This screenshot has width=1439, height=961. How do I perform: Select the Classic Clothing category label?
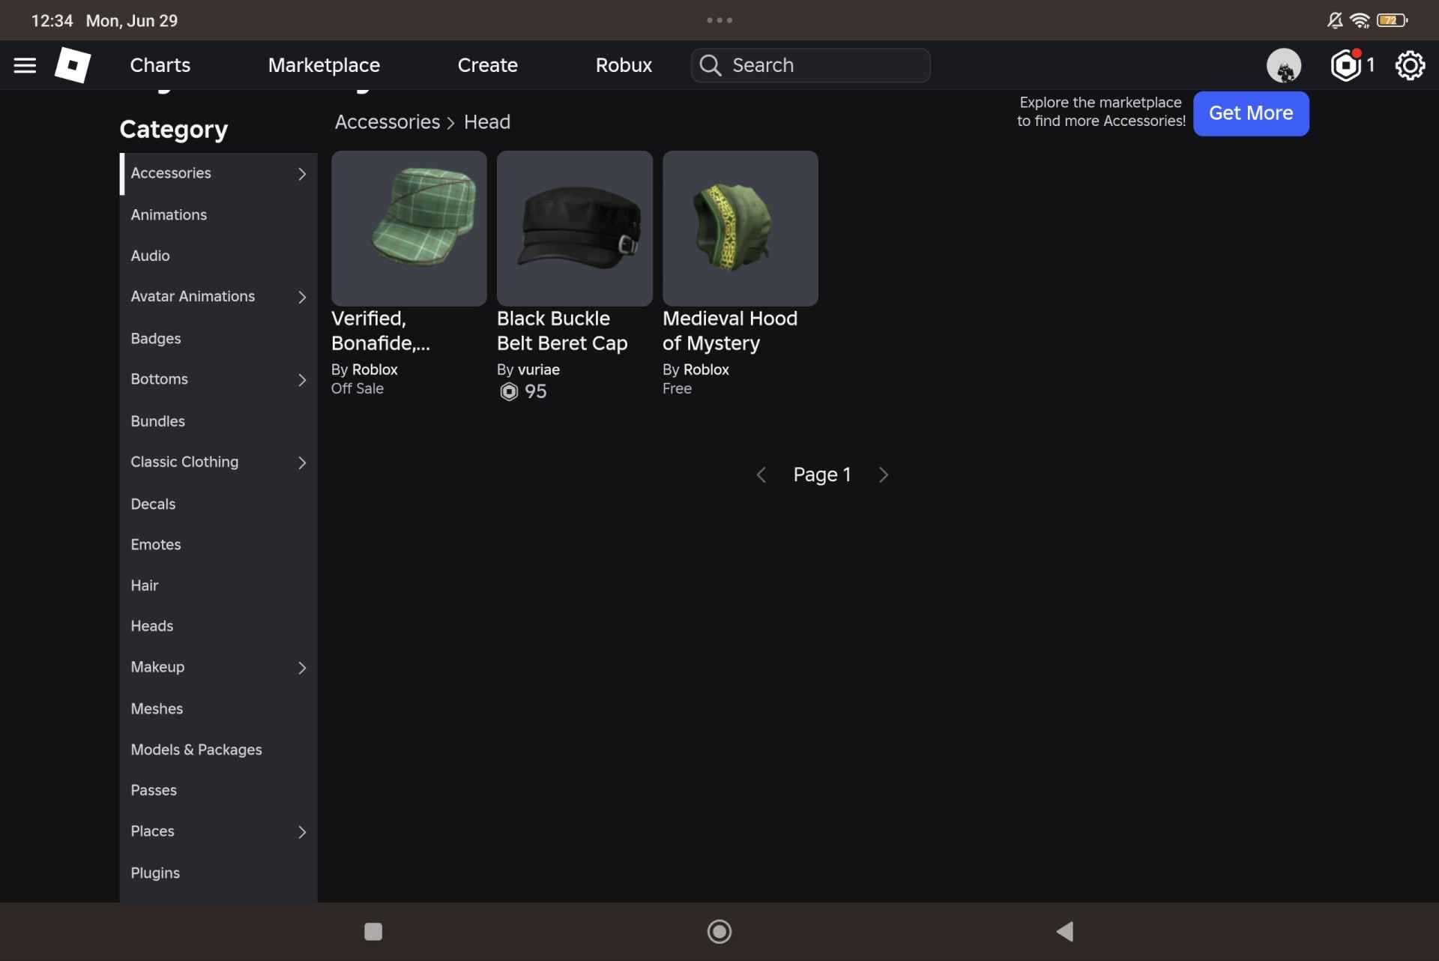[184, 462]
